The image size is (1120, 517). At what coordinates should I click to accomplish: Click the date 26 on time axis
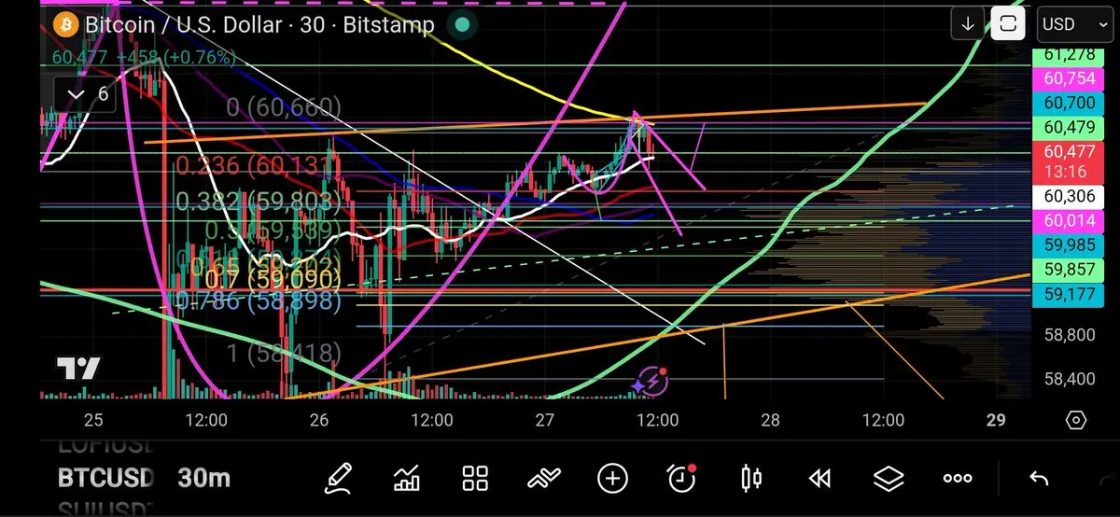tap(319, 420)
